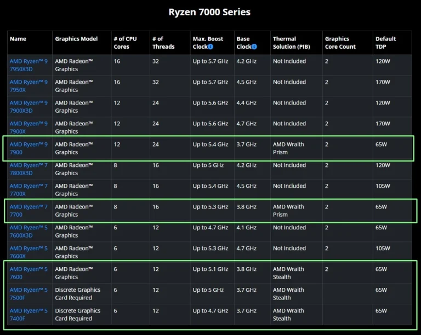Click the Graphics Core Count column header

(x=340, y=43)
